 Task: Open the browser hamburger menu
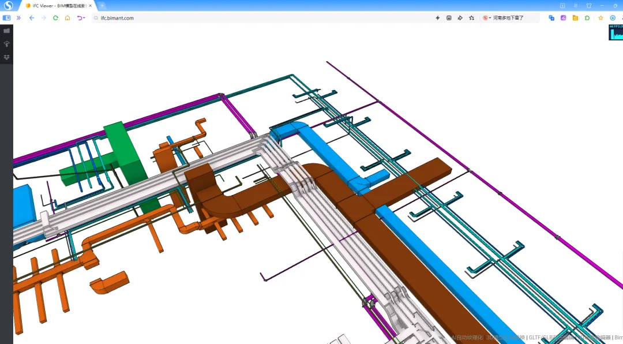coord(575,6)
